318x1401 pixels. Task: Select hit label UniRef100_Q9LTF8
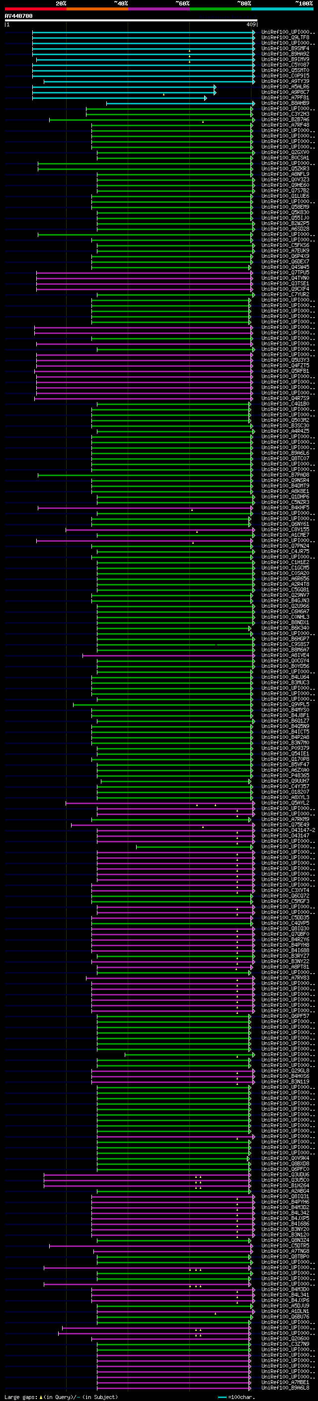285,38
